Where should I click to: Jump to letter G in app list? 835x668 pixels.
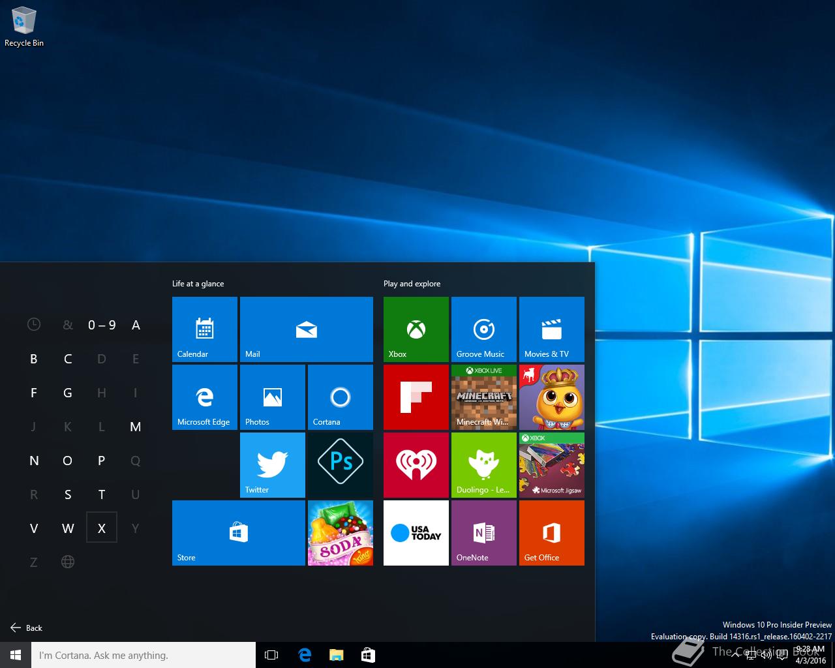click(x=68, y=392)
